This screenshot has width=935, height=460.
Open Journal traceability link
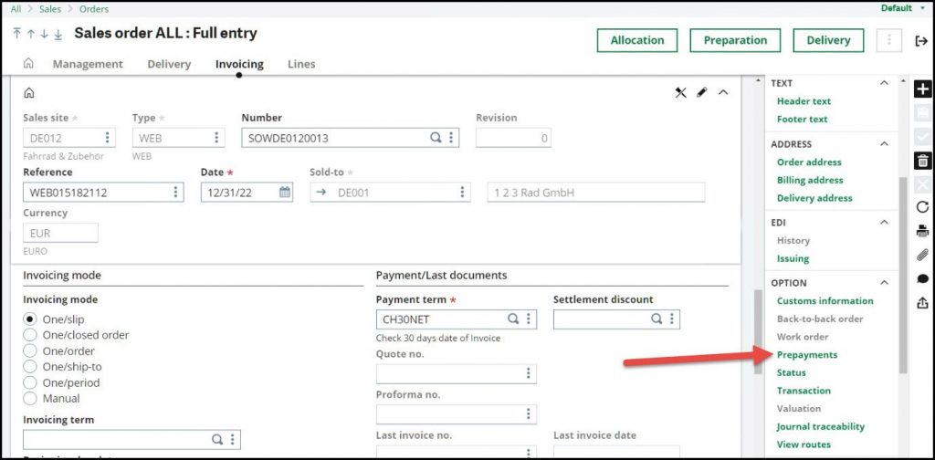click(x=821, y=426)
